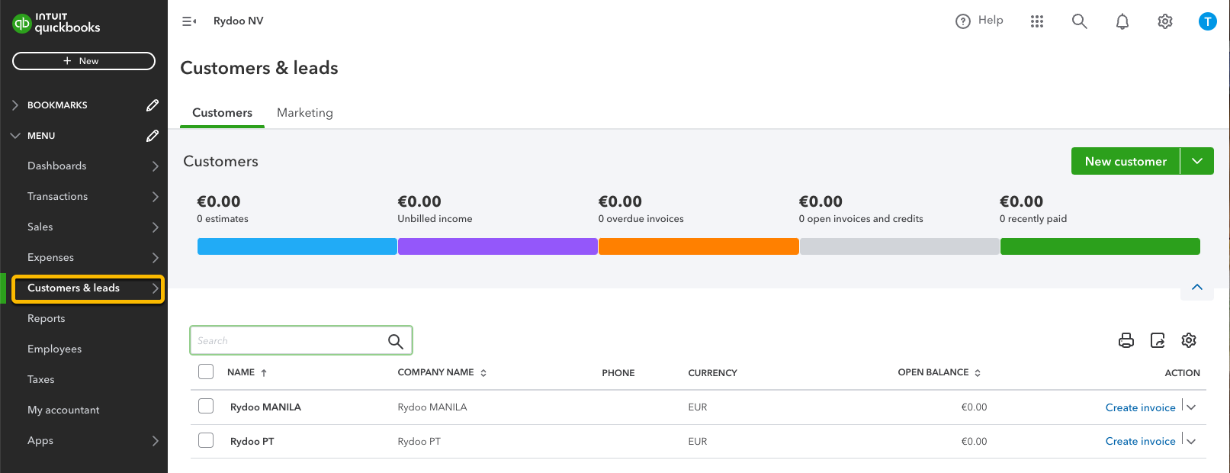Check the Rydoo PT row checkbox
The image size is (1230, 473).
[x=206, y=440]
